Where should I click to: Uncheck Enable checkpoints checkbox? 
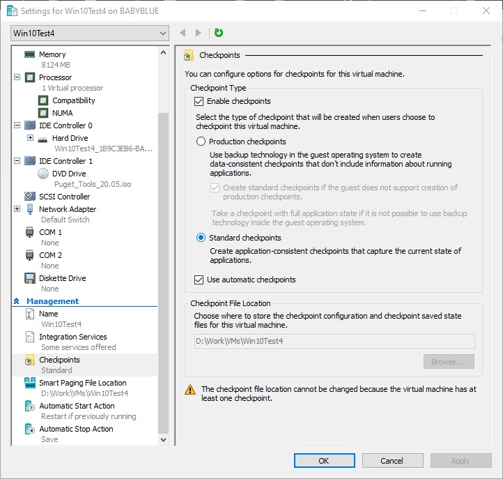(199, 101)
